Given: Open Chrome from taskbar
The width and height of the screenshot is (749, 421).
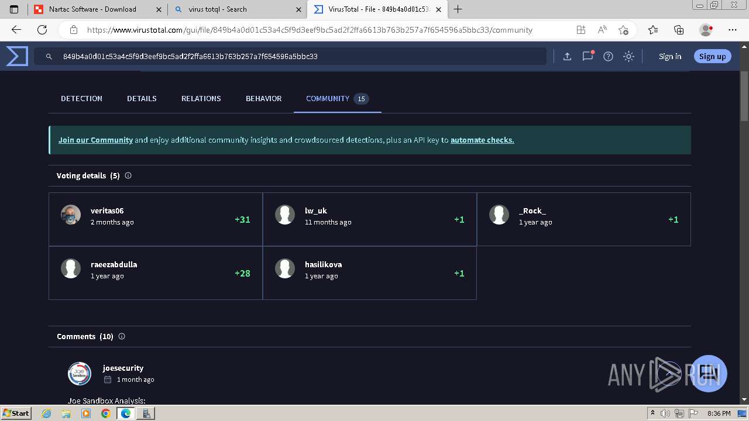Looking at the screenshot, I should [x=105, y=413].
